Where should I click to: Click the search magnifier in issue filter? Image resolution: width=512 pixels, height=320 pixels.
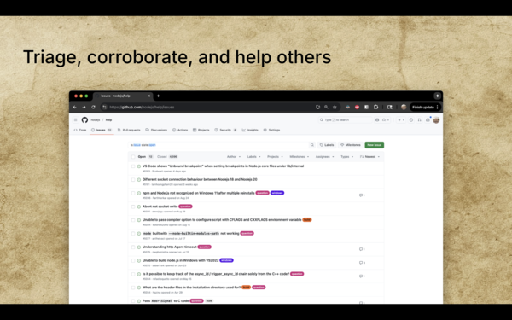[312, 145]
